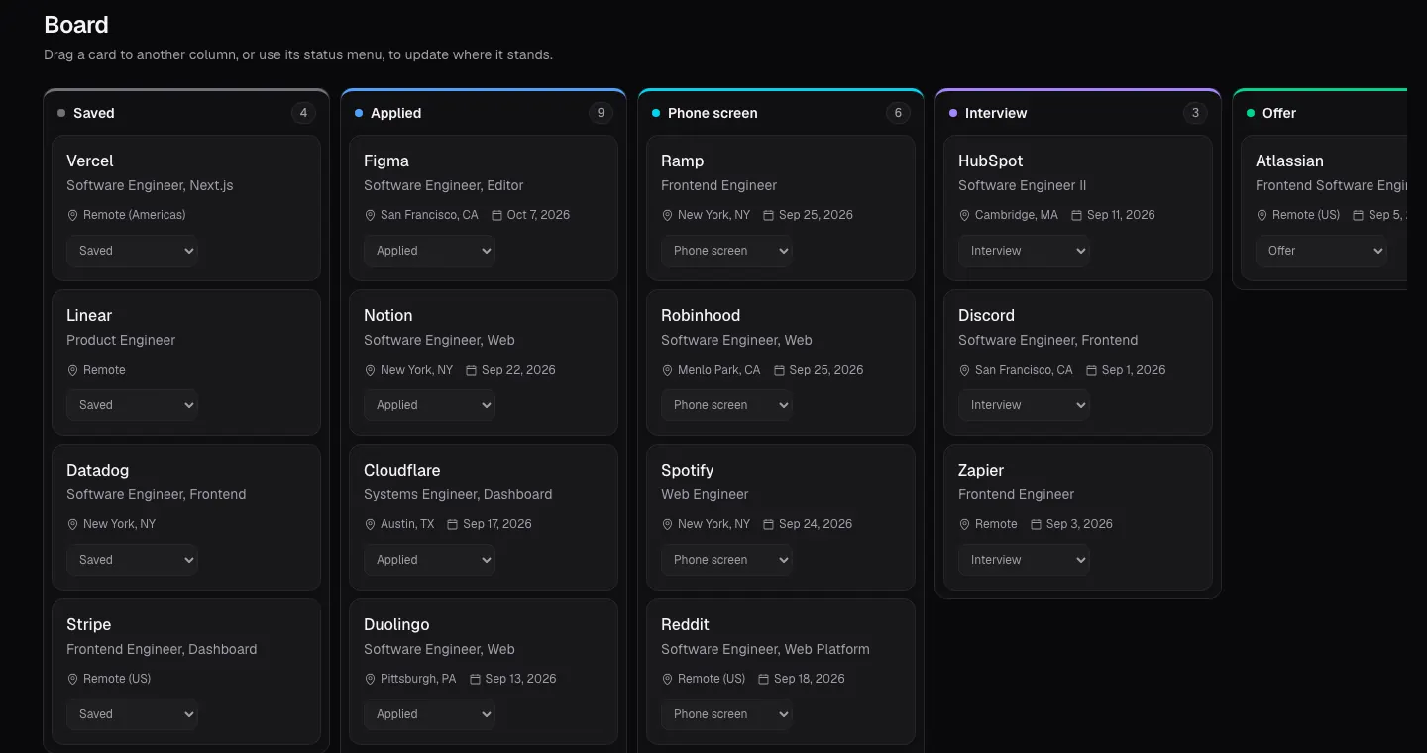Select the Robinhood card title
Image resolution: width=1427 pixels, height=753 pixels.
point(701,315)
